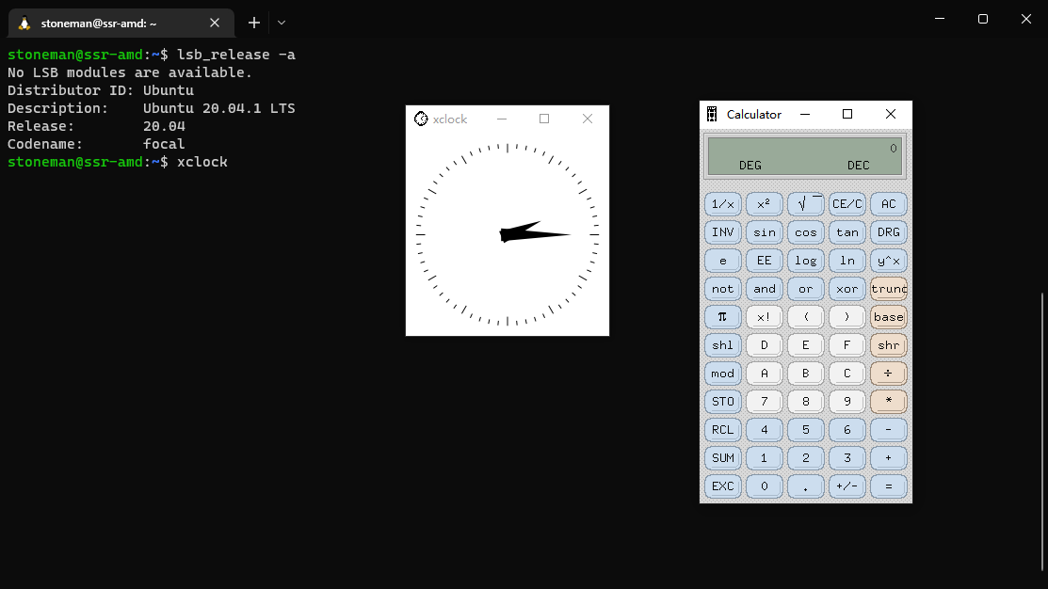Click the +/- sign change button
Screen dimensions: 1048x589
[846, 486]
